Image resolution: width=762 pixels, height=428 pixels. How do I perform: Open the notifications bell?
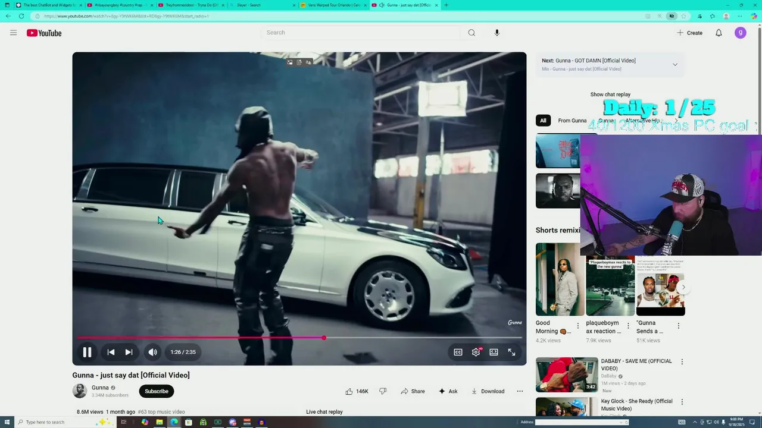(x=719, y=33)
